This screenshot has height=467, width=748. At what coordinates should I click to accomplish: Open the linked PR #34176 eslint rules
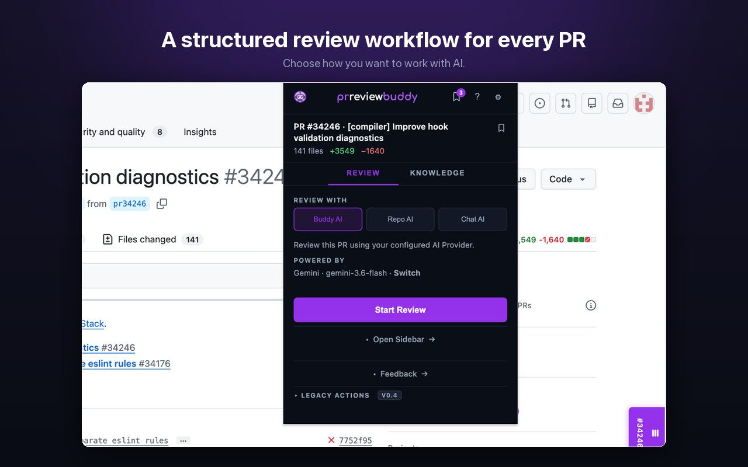pos(126,364)
